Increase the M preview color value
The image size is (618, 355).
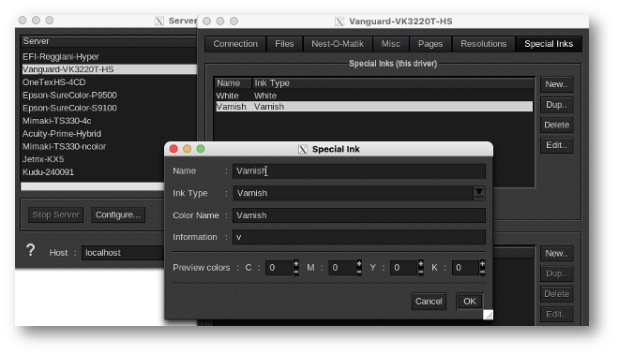point(359,264)
